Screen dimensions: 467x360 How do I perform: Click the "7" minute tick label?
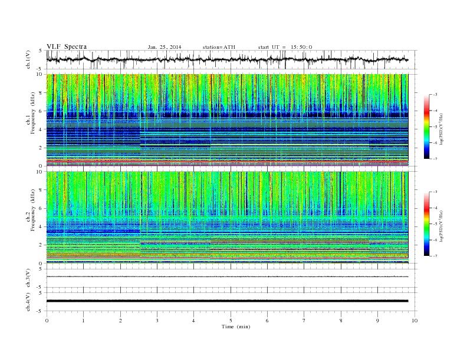click(x=304, y=321)
